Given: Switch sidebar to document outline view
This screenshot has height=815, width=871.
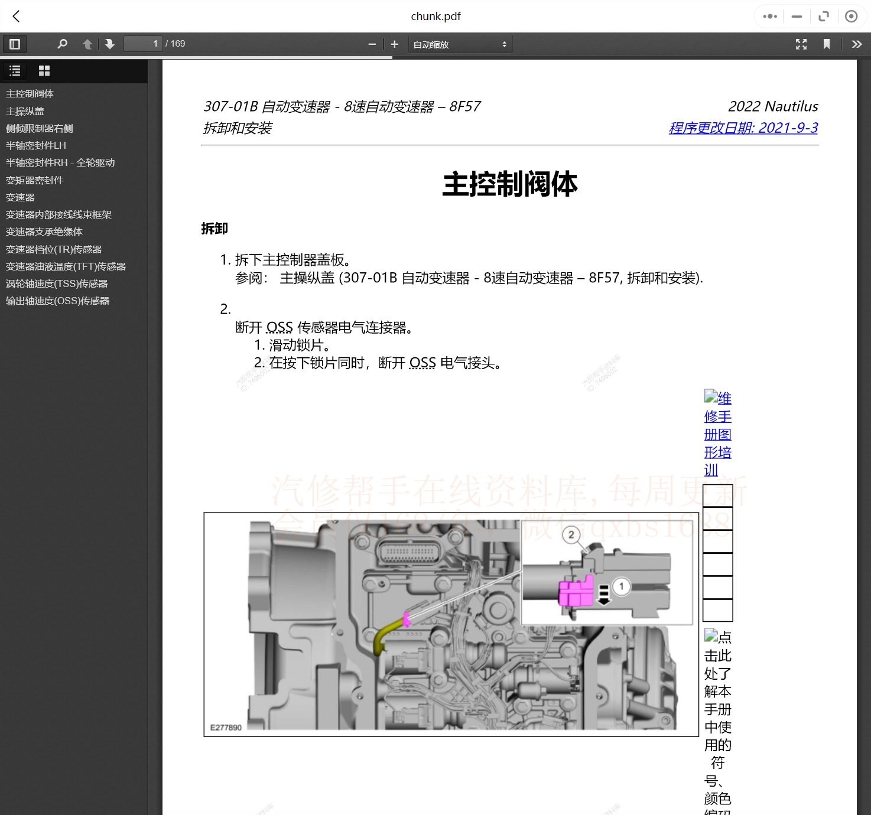Looking at the screenshot, I should (x=14, y=71).
